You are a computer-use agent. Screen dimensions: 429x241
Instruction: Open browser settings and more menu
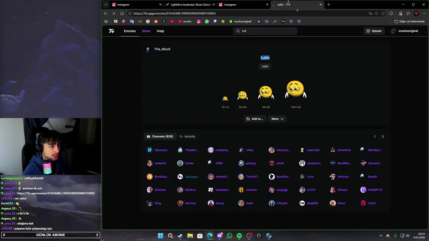click(x=424, y=13)
